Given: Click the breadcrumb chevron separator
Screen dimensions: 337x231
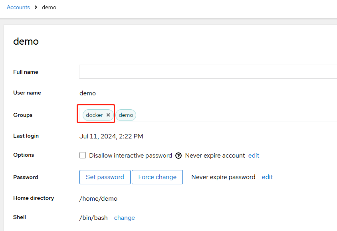Looking at the screenshot, I should click(x=35, y=7).
